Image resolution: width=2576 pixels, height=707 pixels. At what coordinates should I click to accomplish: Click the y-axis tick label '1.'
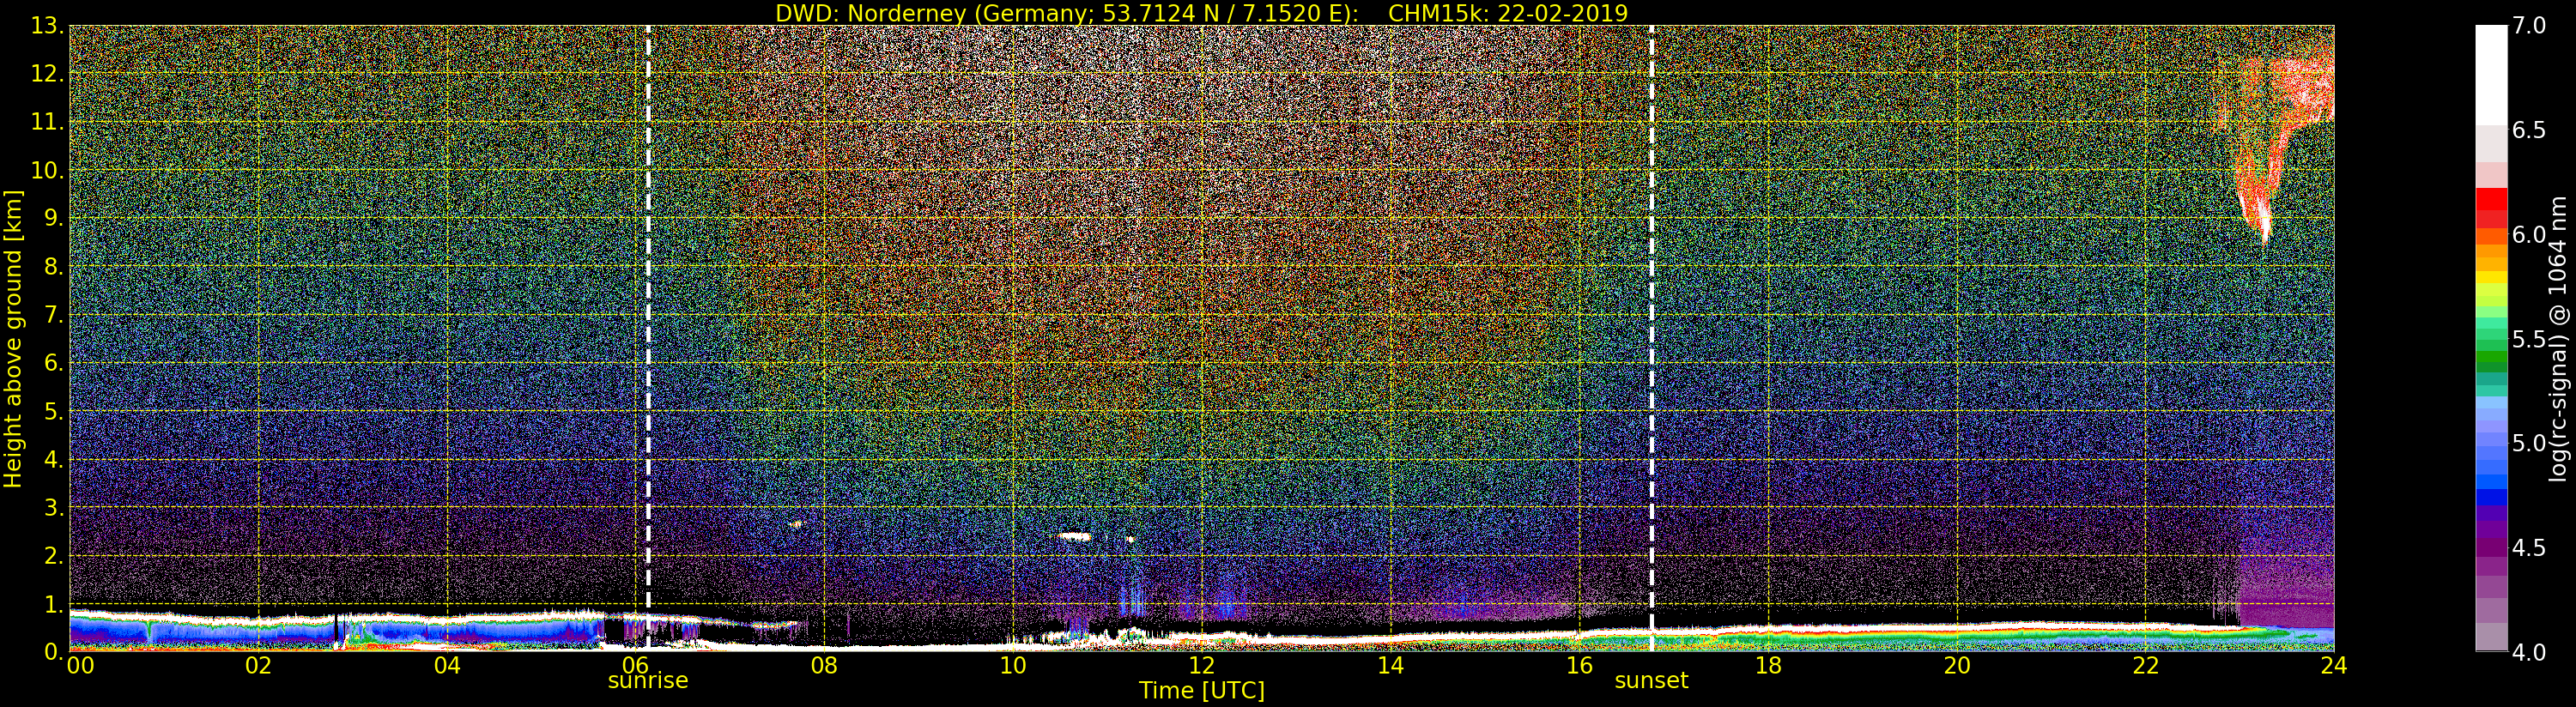click(x=53, y=604)
